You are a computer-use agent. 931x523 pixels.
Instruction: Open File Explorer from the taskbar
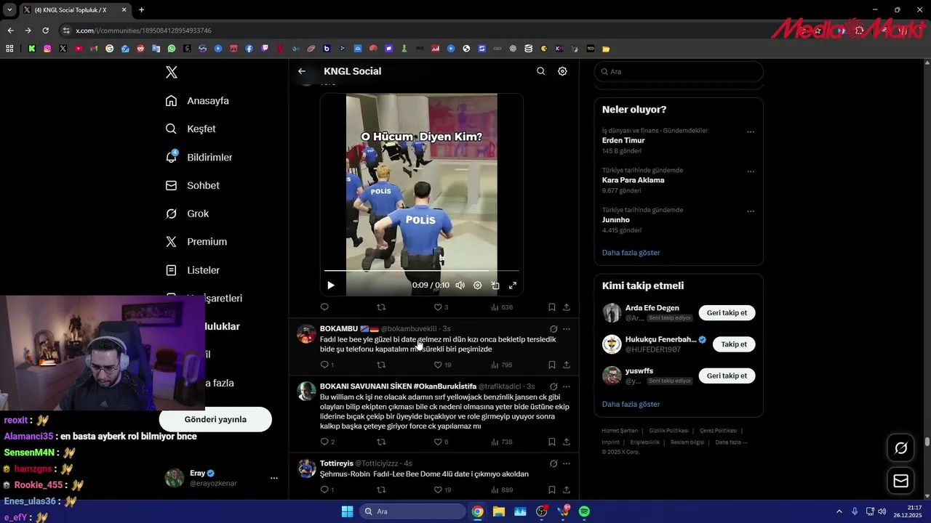point(498,511)
